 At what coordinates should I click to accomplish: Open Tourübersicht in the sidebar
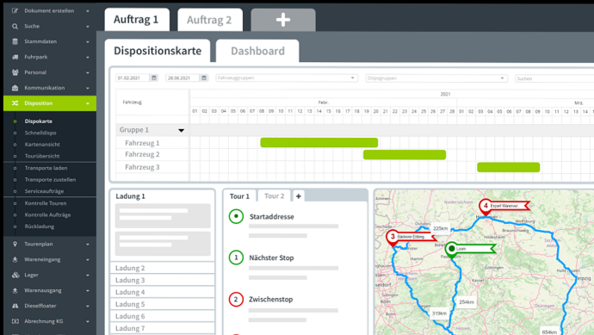[42, 156]
